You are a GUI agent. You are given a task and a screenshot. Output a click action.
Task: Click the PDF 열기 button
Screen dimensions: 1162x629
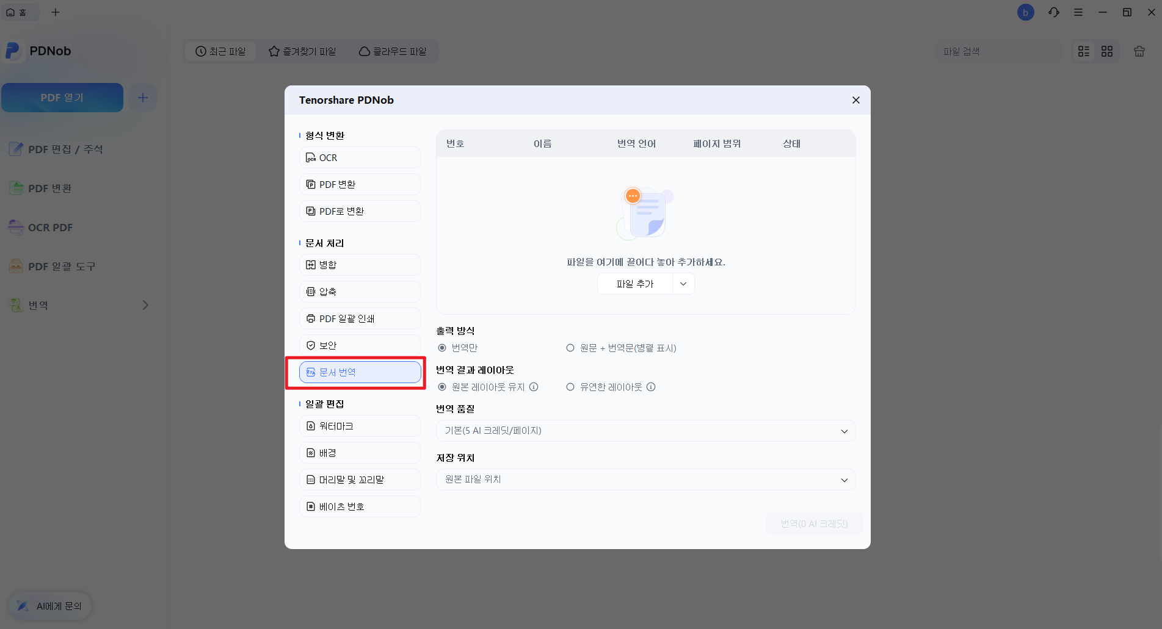(x=62, y=98)
